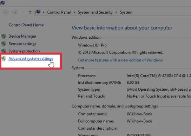
Task: Click the No Pen or Touch Input value
Action: 159,96
